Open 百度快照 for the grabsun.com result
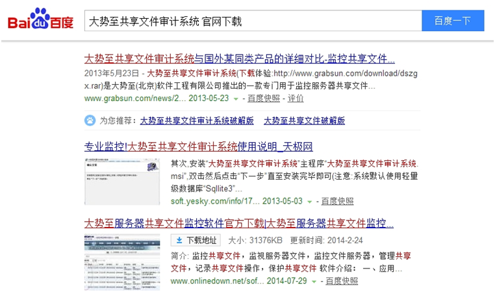 pyautogui.click(x=263, y=99)
